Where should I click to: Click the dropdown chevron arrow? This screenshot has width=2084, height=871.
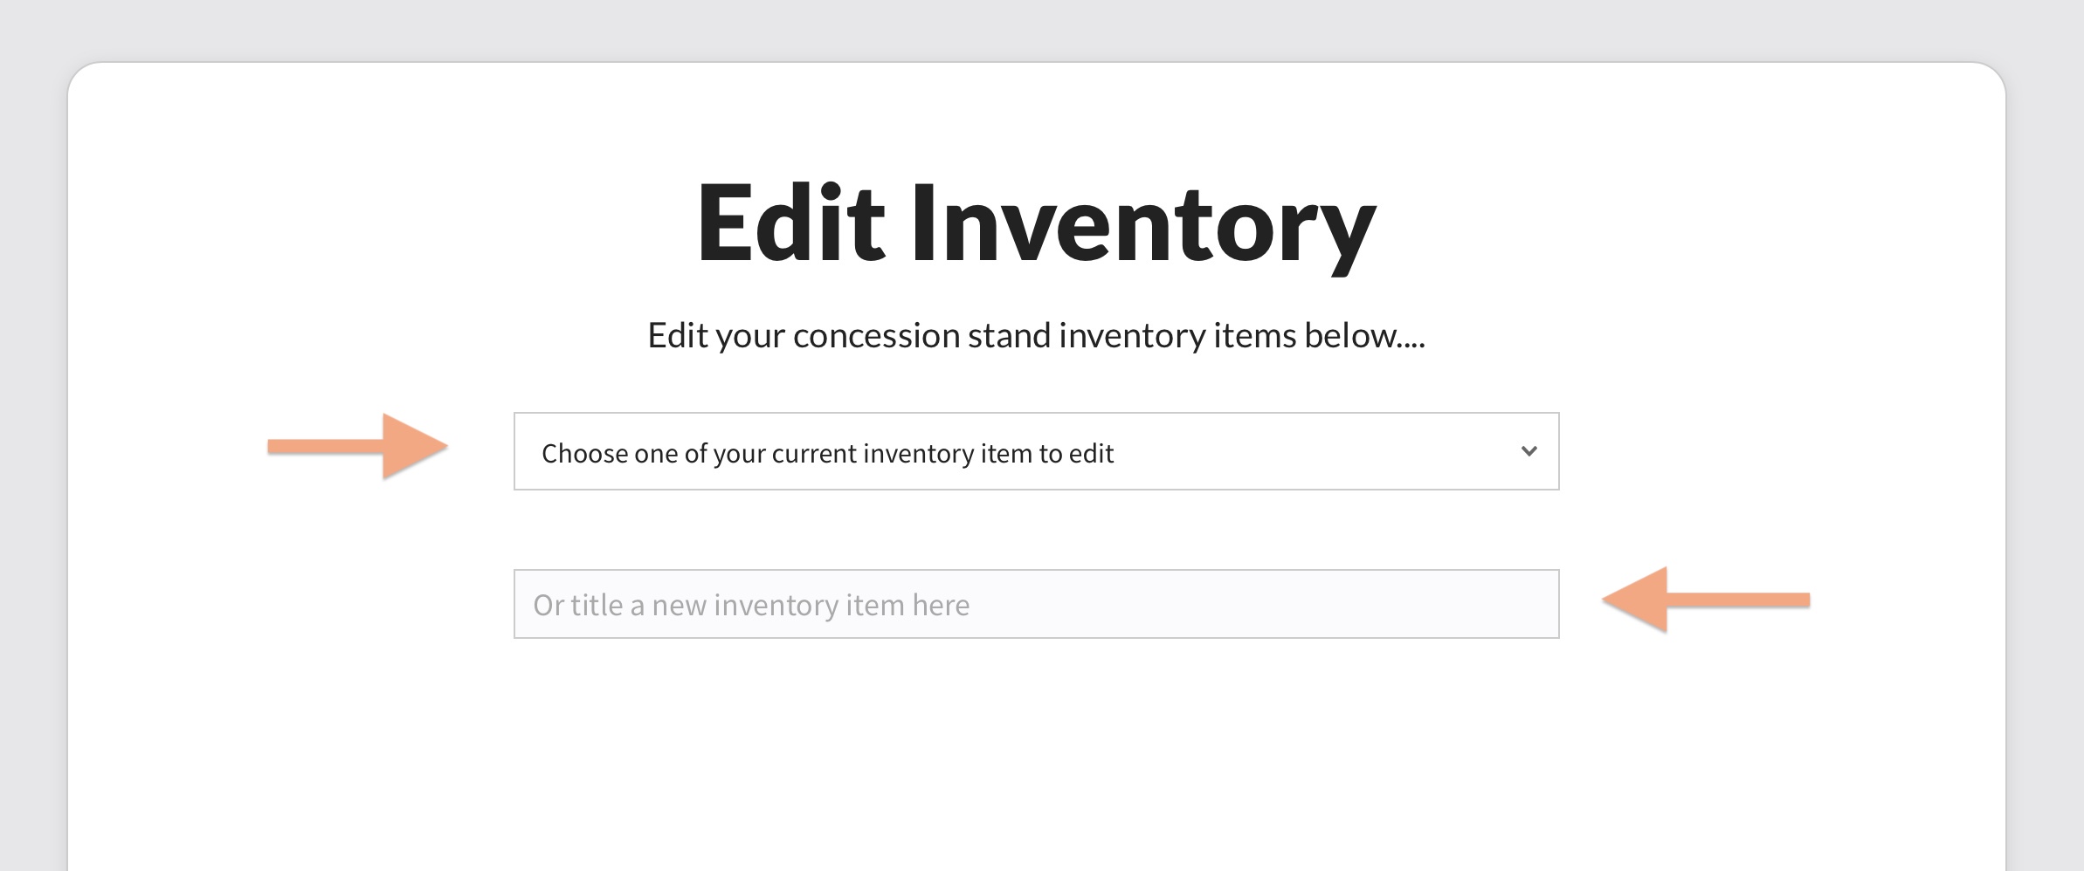(x=1528, y=451)
